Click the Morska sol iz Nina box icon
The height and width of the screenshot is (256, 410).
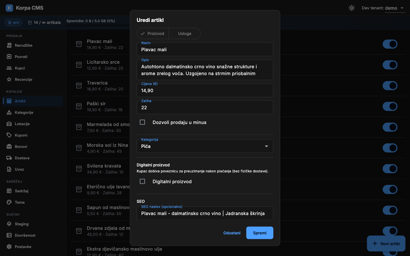(79, 148)
